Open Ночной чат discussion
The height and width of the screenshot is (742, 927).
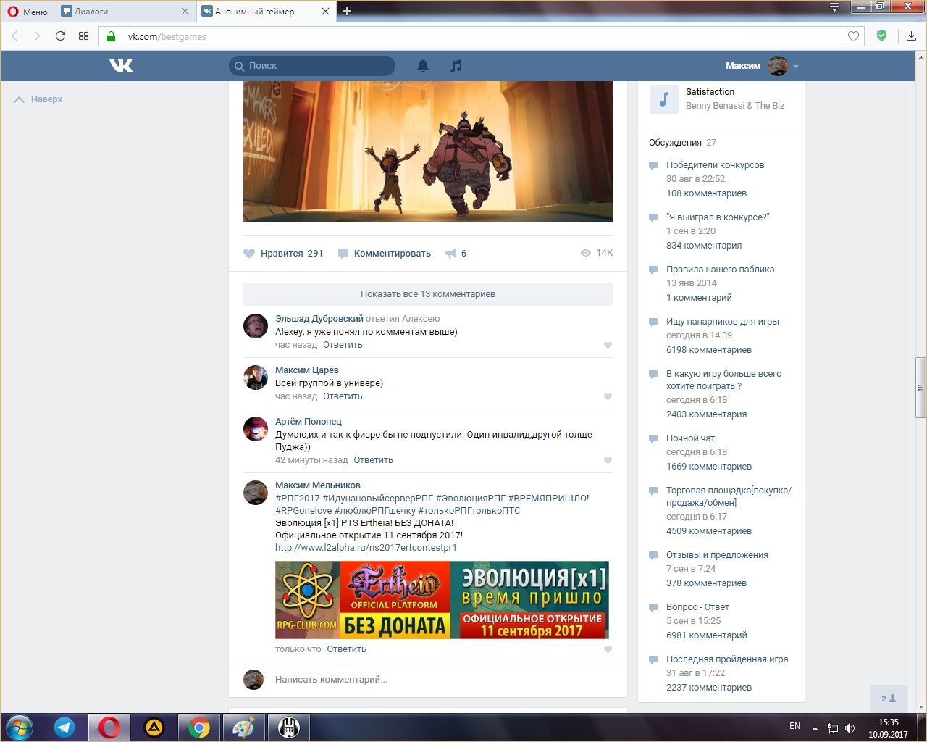point(690,438)
